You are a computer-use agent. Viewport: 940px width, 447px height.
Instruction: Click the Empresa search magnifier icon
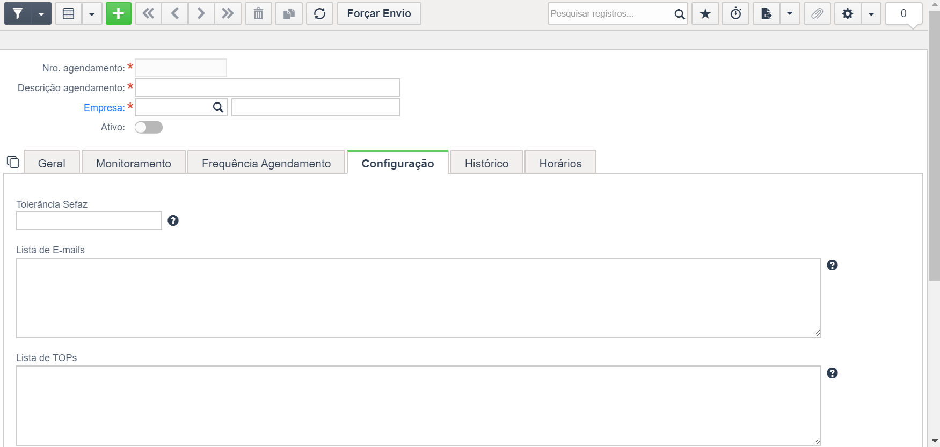218,107
